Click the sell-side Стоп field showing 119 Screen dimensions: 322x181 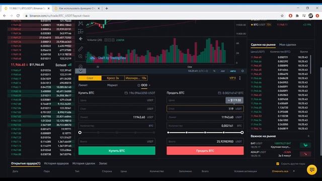tap(205, 109)
